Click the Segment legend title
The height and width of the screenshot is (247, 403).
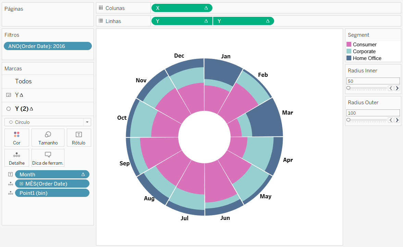pos(358,35)
